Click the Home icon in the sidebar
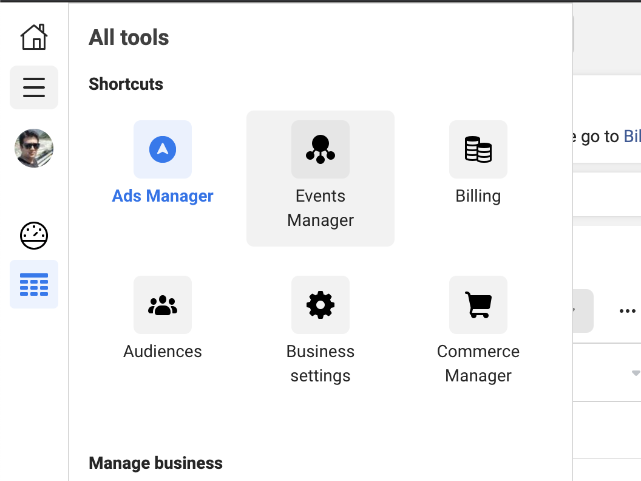The image size is (641, 481). point(34,37)
